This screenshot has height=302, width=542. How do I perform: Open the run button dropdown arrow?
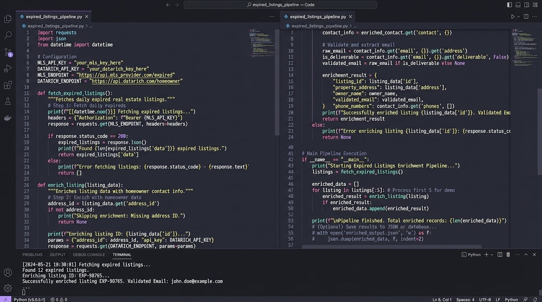click(518, 17)
